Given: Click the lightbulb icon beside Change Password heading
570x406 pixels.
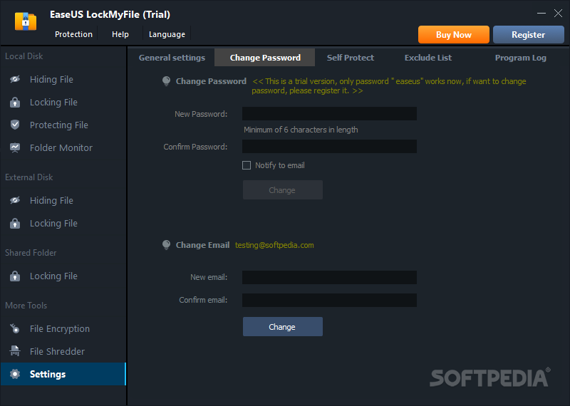Looking at the screenshot, I should click(x=166, y=81).
